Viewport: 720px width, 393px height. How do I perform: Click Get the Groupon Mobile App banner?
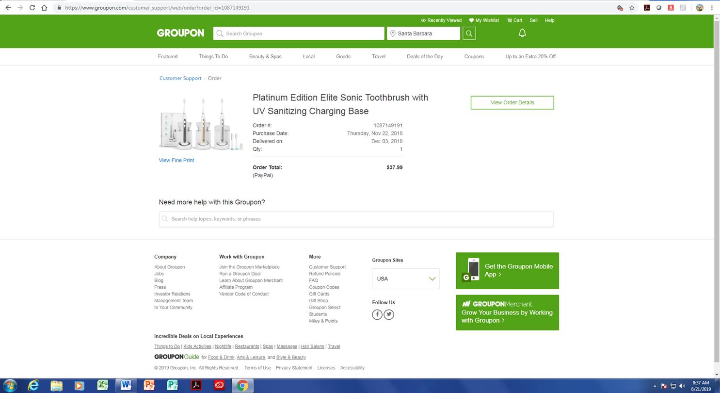pos(507,271)
